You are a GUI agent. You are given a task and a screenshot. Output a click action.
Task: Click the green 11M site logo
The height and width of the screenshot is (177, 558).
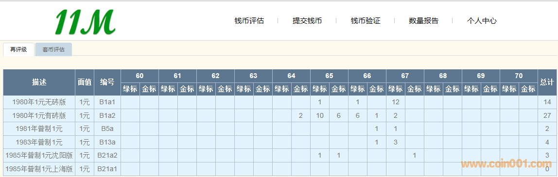click(85, 21)
